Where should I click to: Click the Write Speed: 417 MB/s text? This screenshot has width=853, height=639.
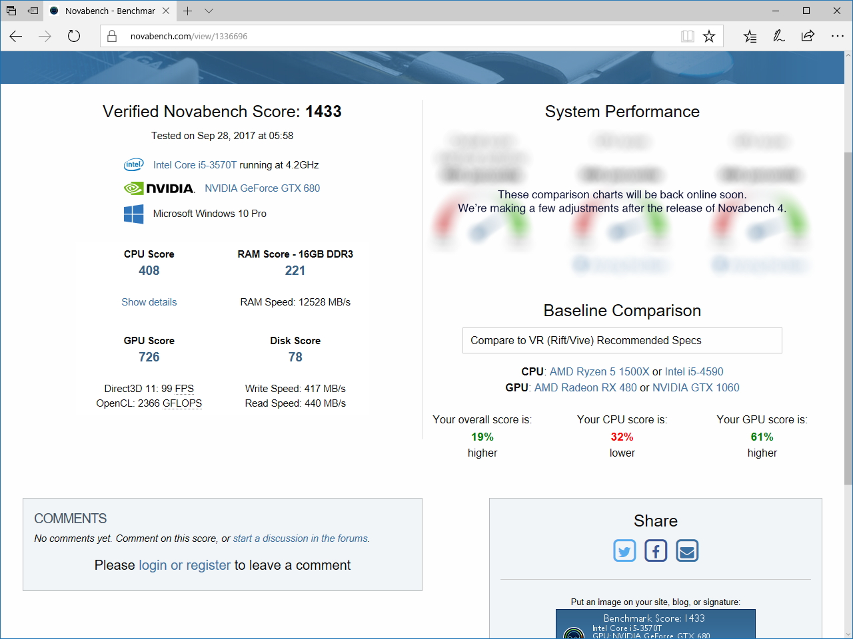click(x=295, y=389)
